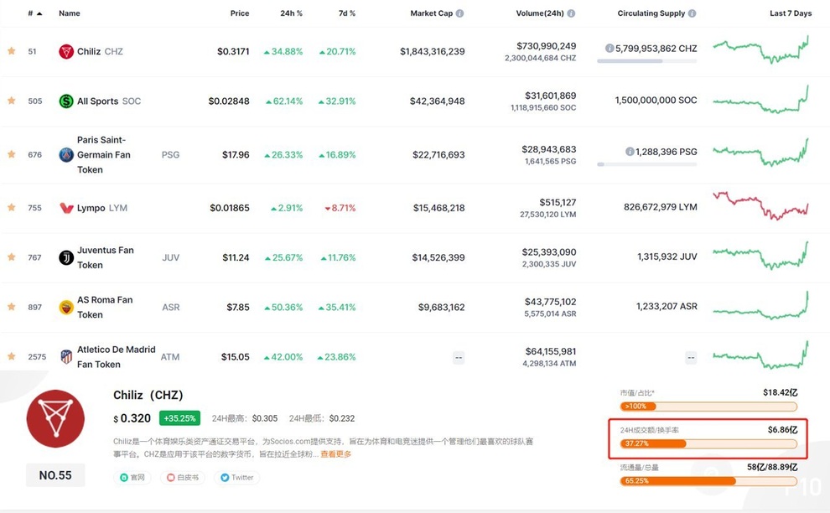This screenshot has width=830, height=513.
Task: Open the Juventus 7-day sparkline chart
Action: click(x=761, y=256)
